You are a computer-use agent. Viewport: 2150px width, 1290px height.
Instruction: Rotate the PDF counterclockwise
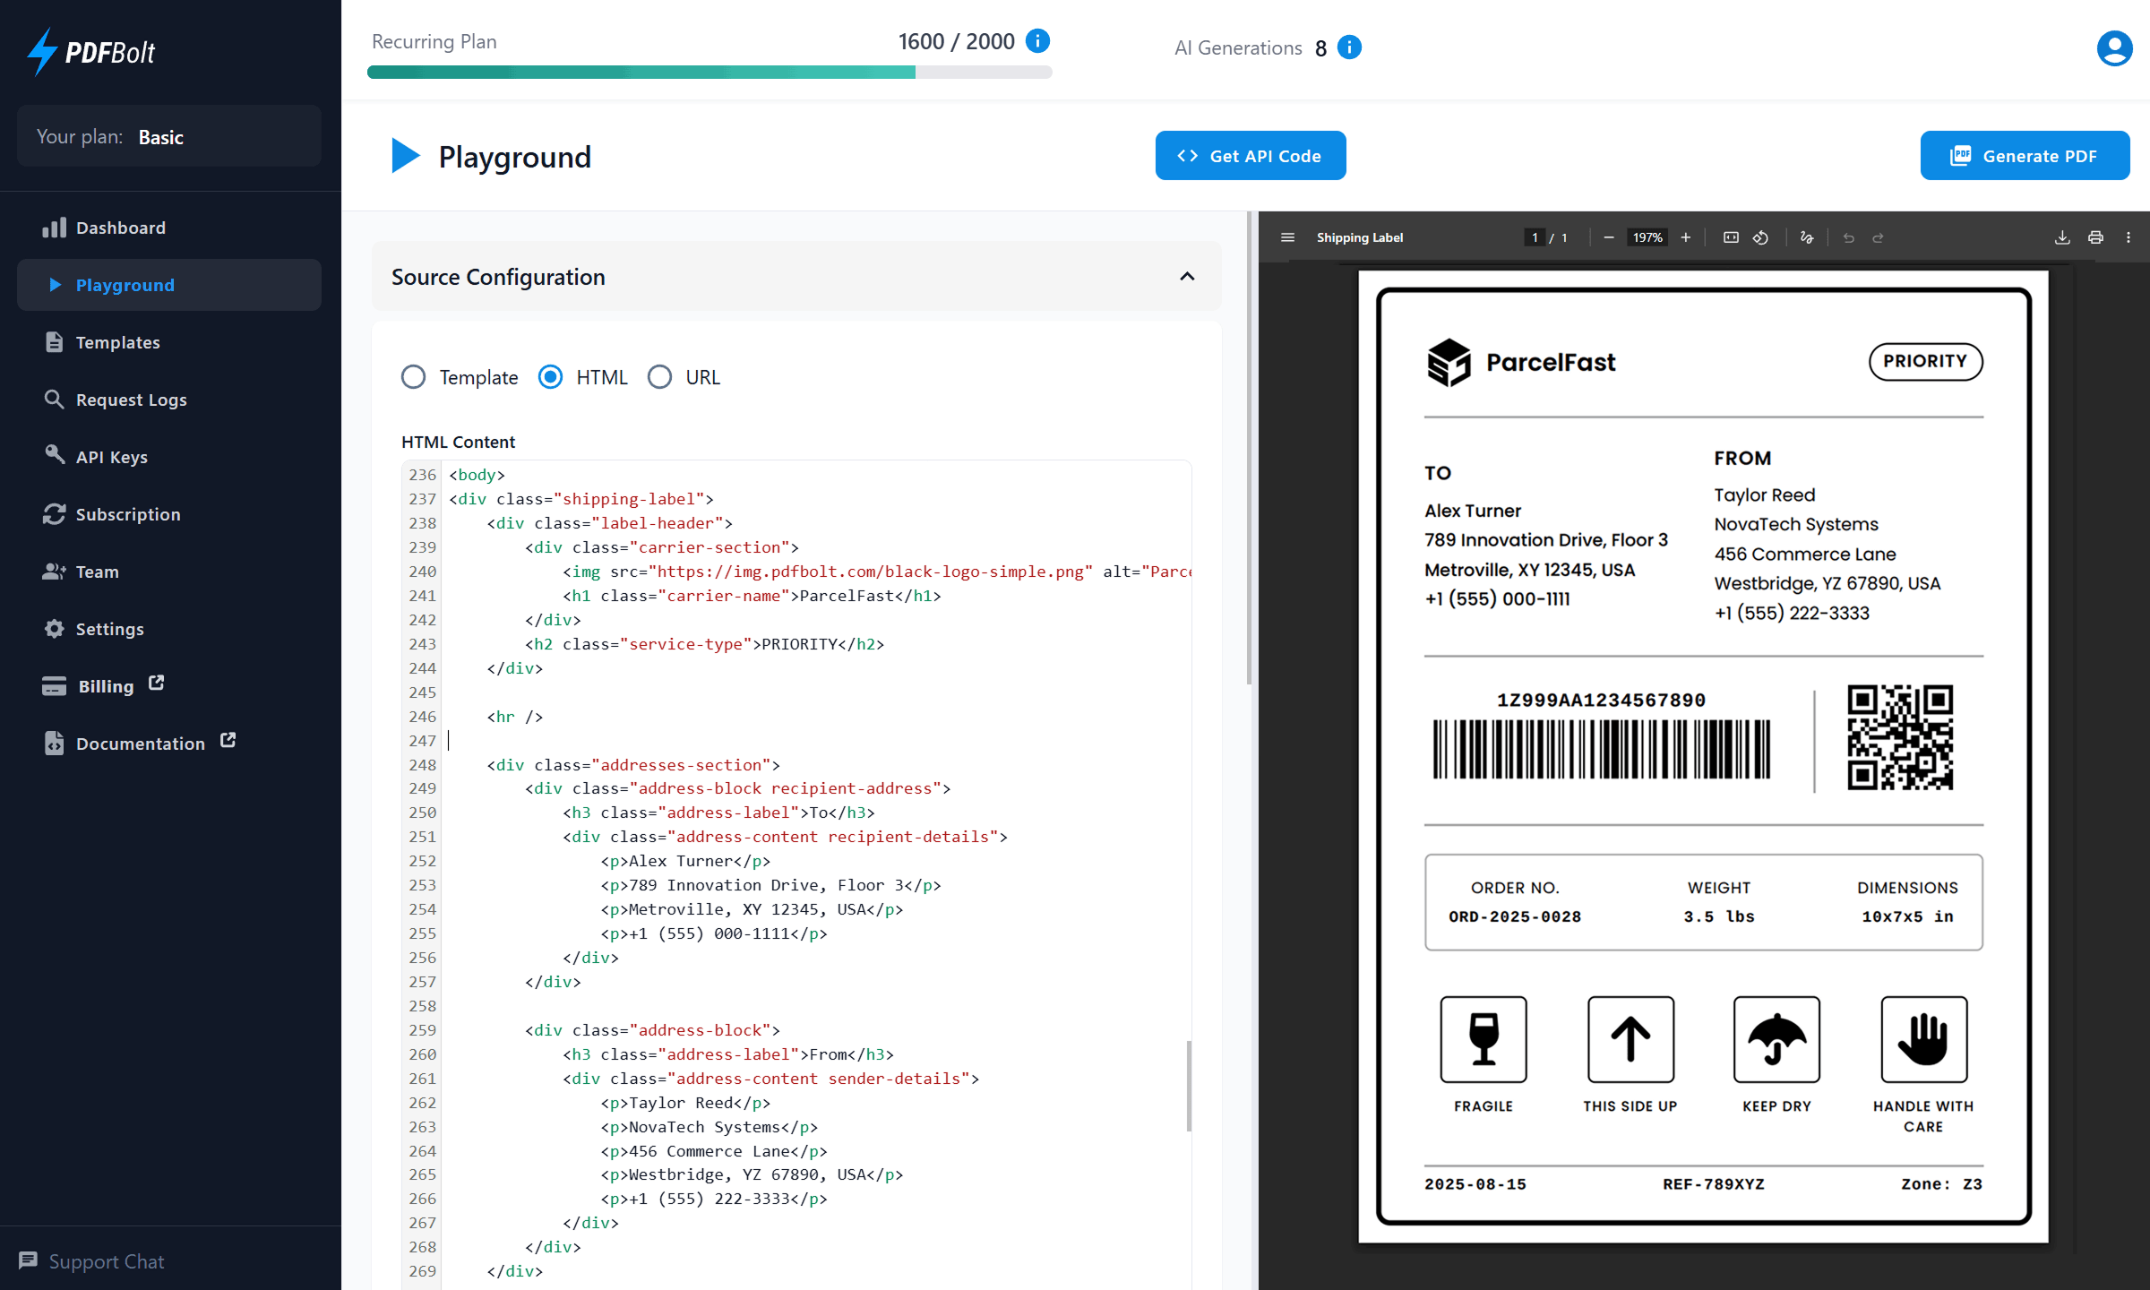pos(1760,237)
